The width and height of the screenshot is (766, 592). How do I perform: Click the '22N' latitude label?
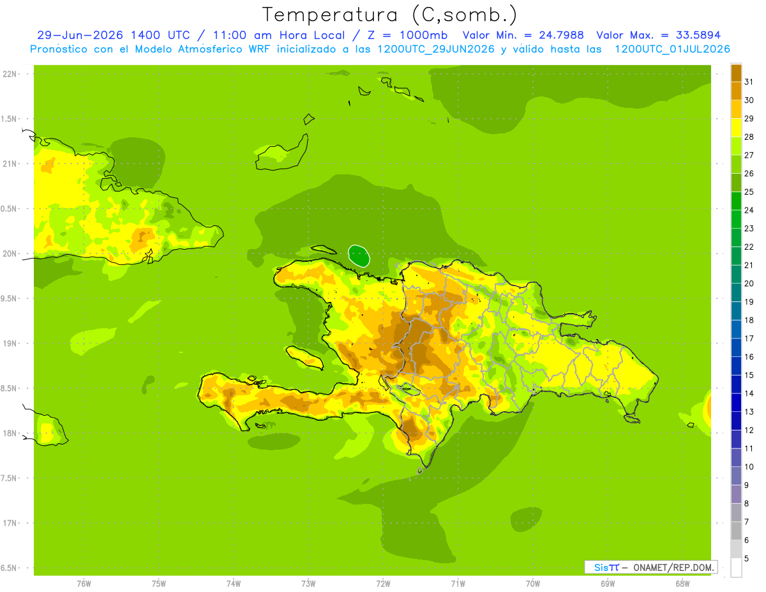pos(10,74)
